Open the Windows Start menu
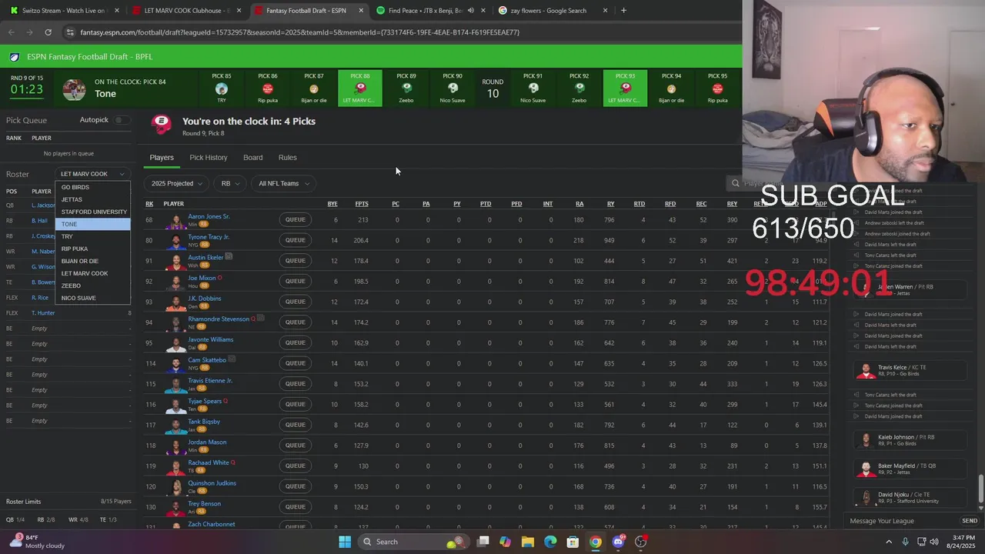Viewport: 985px width, 554px height. pyautogui.click(x=345, y=542)
